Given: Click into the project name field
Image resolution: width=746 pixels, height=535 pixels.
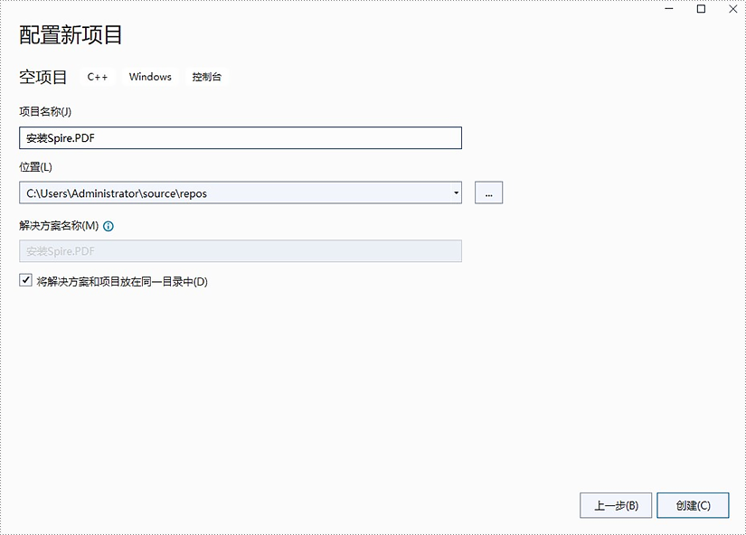Looking at the screenshot, I should click(x=241, y=138).
